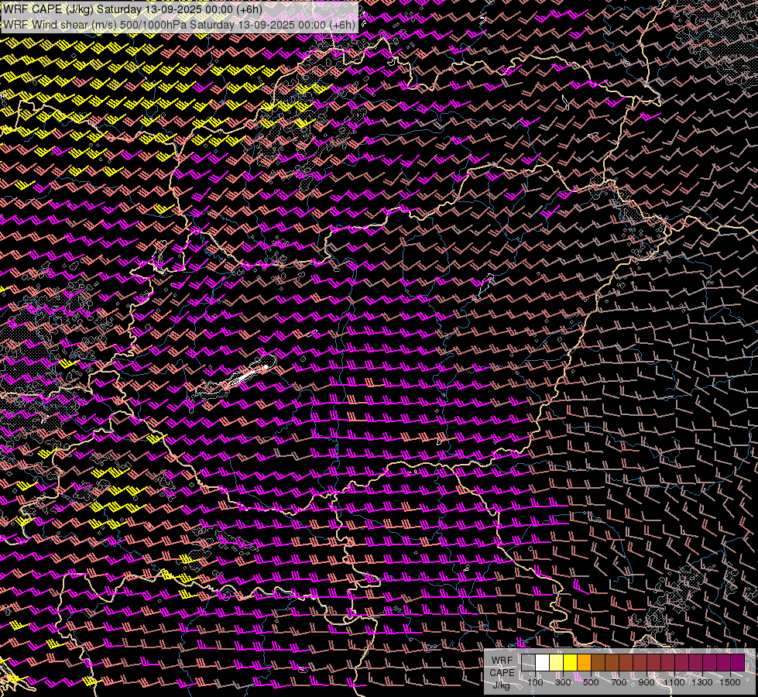
Task: Click the J/kg unit label in legend
Action: point(501,685)
